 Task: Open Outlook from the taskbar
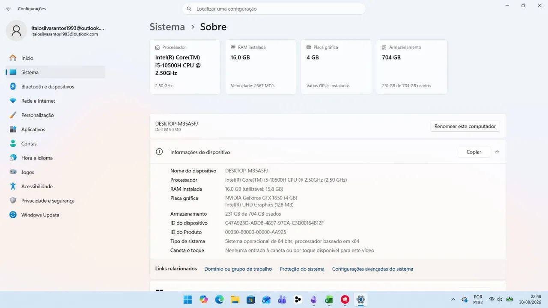(x=266, y=299)
